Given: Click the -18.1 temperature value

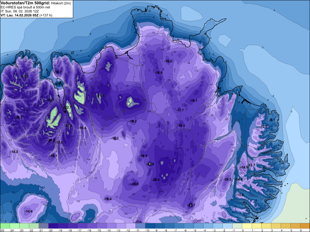Looking at the screenshot, I should point(53,156).
